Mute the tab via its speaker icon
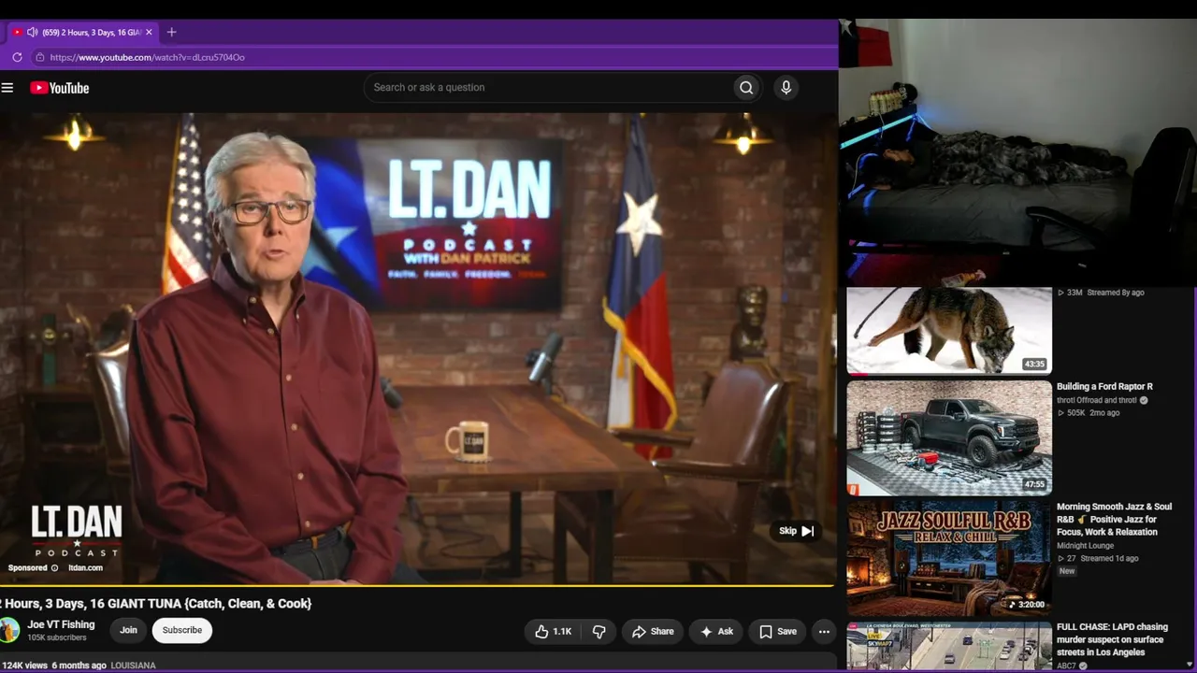Screen dimensions: 1197x673 coord(33,32)
